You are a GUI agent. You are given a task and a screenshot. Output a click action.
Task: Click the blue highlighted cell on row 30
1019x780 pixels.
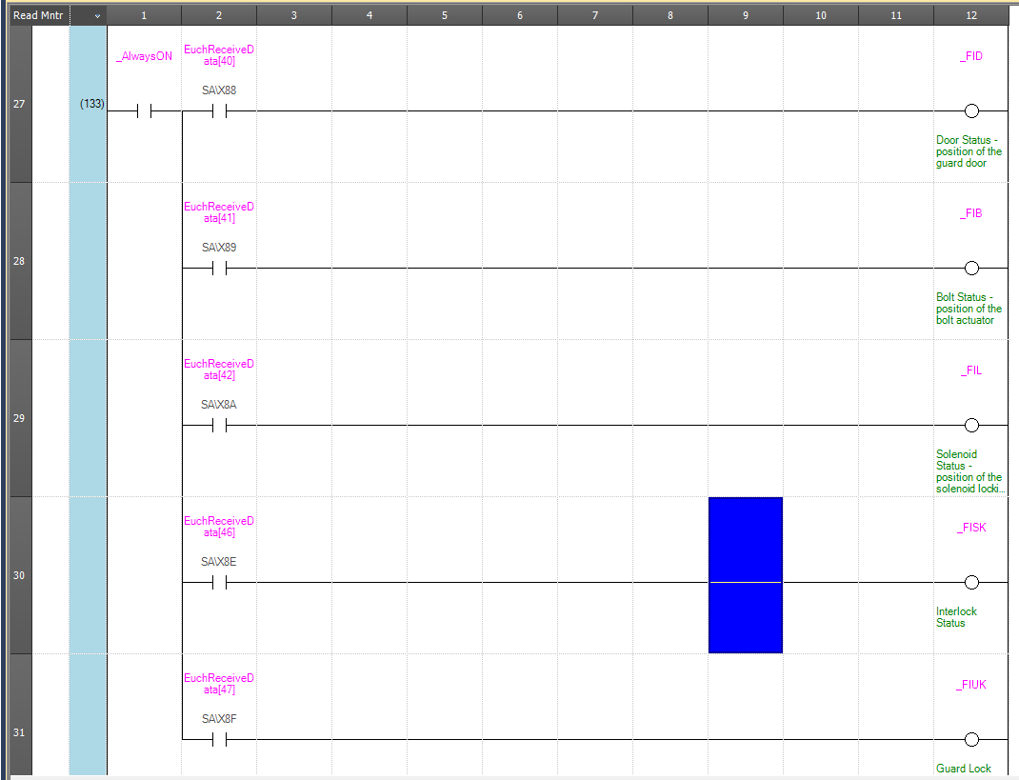[745, 575]
